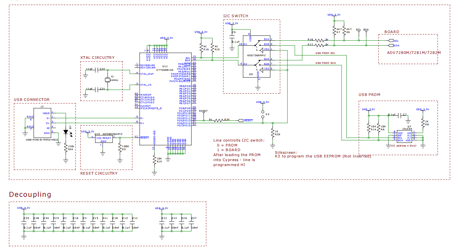Select the SDA output port in BOARD block
The width and height of the screenshot is (452, 252).
tap(391, 45)
